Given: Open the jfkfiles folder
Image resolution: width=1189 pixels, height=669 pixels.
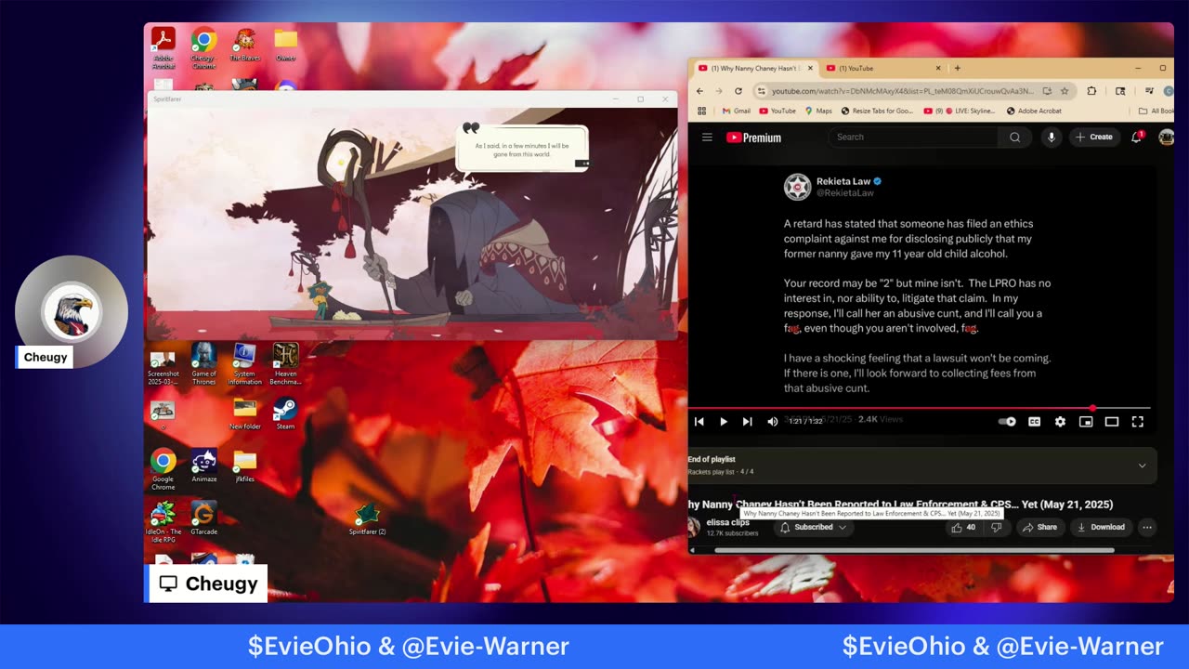Looking at the screenshot, I should pyautogui.click(x=244, y=466).
